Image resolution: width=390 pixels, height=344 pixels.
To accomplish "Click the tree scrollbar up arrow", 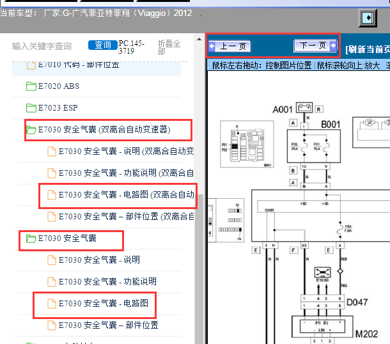I will [199, 39].
